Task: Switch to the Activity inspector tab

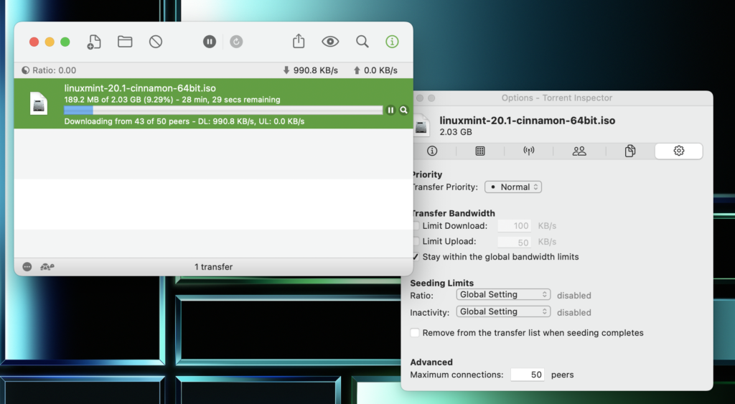Action: (x=480, y=151)
